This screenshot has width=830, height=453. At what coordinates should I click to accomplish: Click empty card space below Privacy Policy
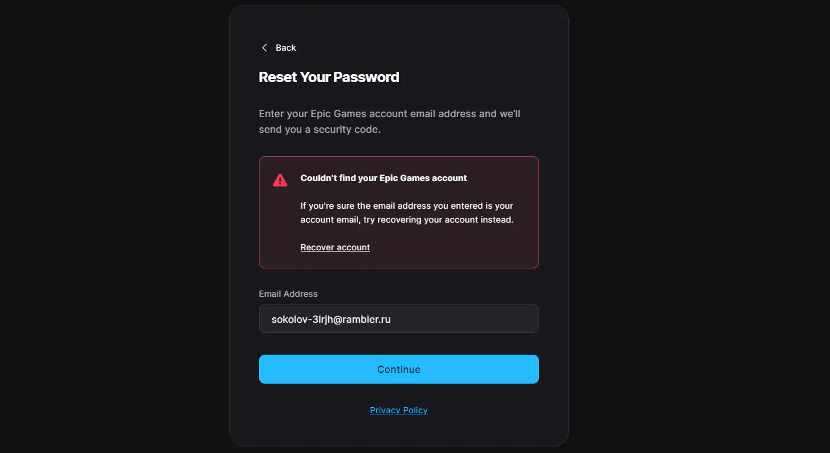click(x=399, y=431)
